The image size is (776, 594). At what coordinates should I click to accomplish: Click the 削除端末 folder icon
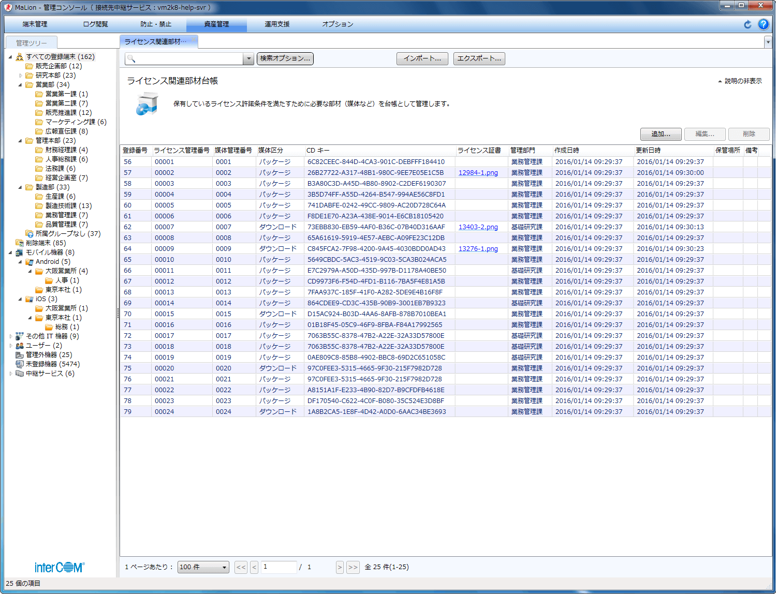(20, 243)
